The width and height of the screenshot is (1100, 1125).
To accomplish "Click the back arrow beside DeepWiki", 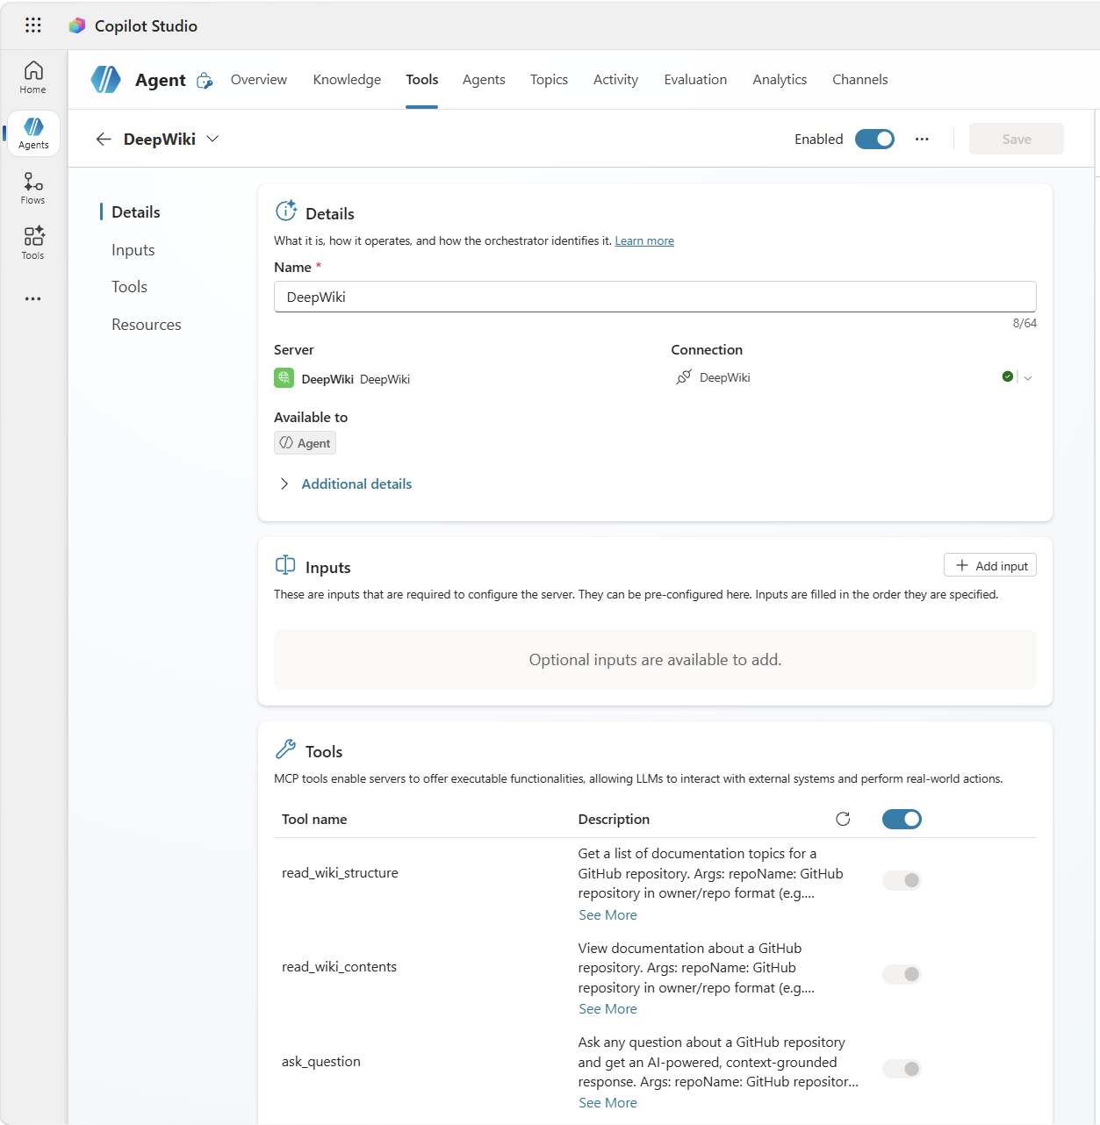I will [104, 140].
